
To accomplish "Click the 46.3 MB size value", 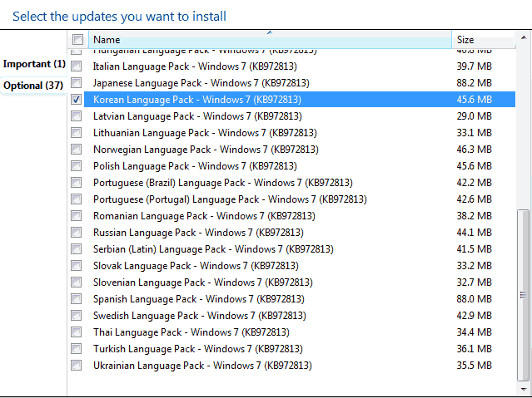I will pos(474,149).
